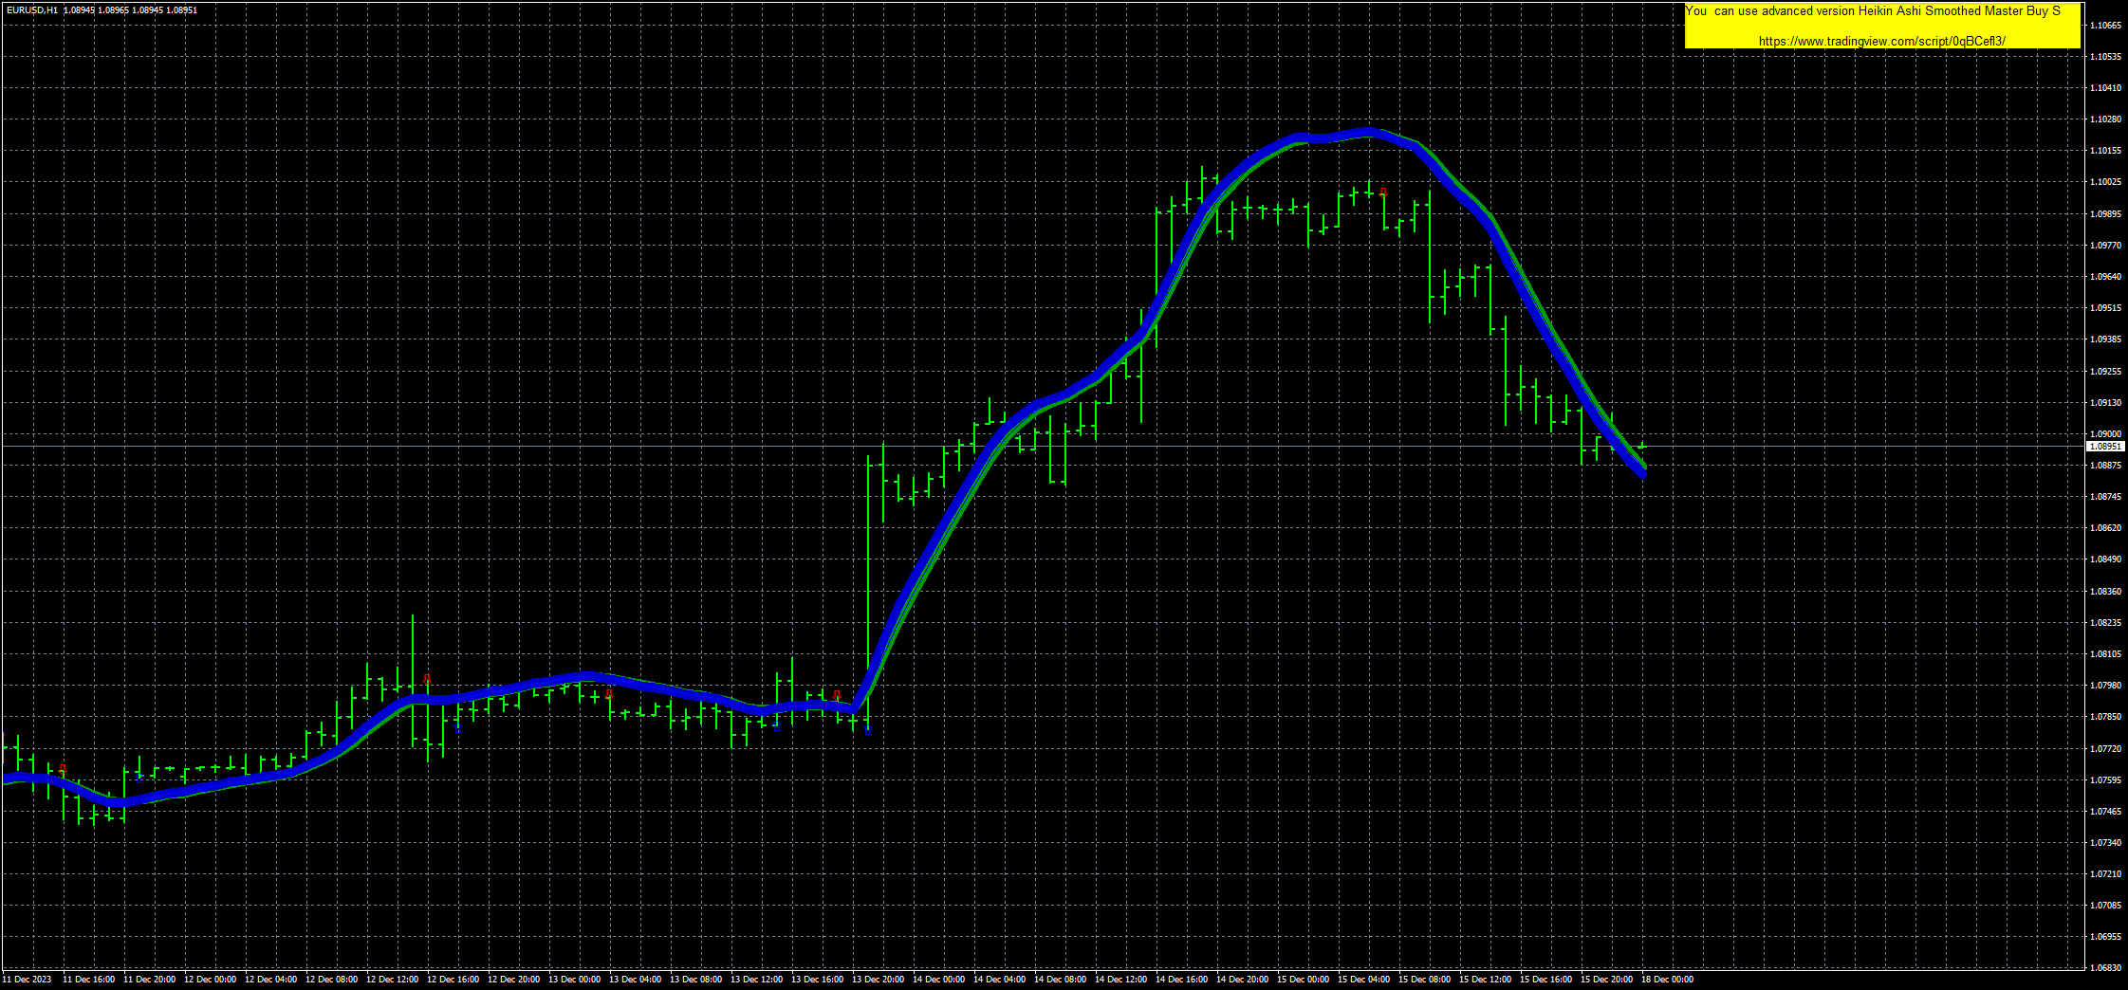Click price level 1.08875 on the axis
Screen dimensions: 2128x990
point(2105,466)
